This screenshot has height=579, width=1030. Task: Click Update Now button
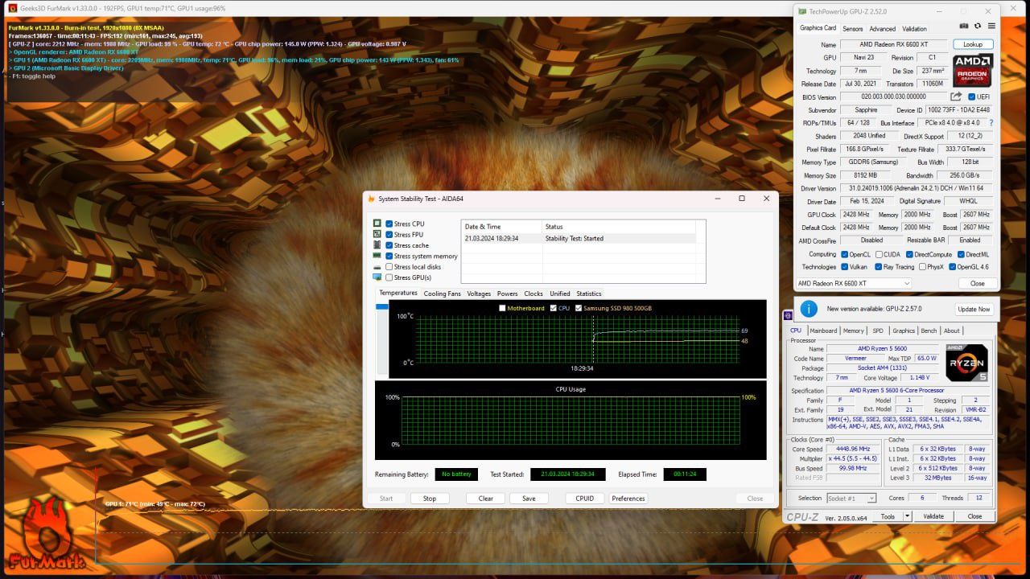coord(974,309)
